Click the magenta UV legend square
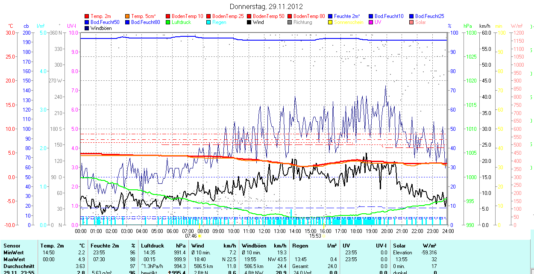Viewport: 534px width, 274px height. click(371, 22)
